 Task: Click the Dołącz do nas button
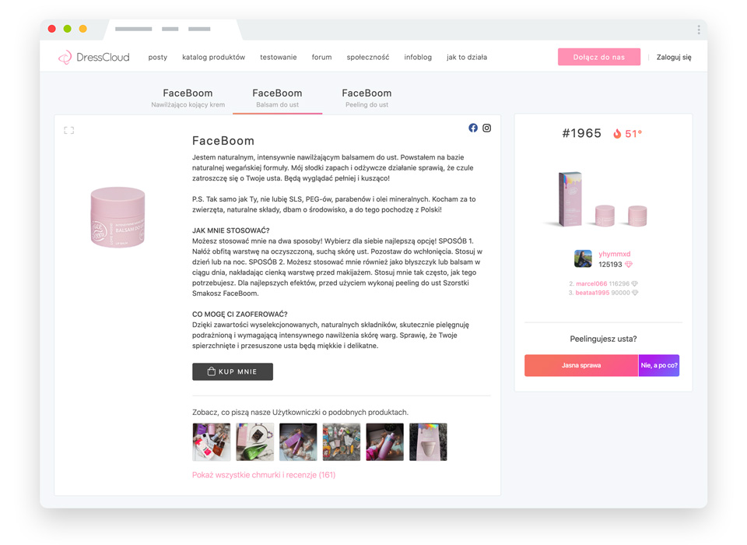pos(599,57)
